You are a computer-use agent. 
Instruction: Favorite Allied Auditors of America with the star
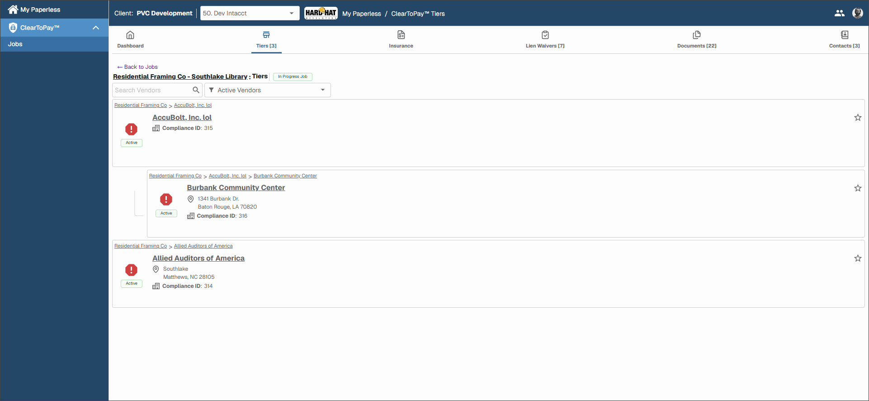click(x=858, y=258)
